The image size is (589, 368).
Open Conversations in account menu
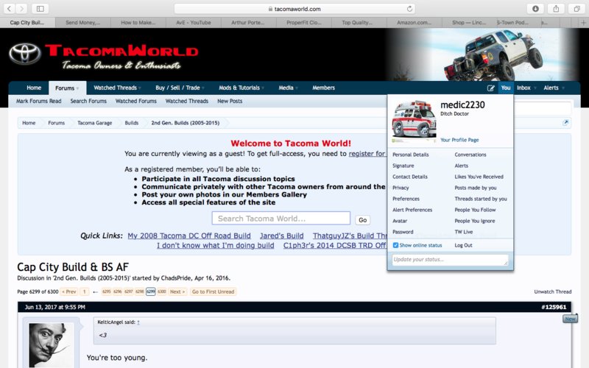tap(470, 155)
